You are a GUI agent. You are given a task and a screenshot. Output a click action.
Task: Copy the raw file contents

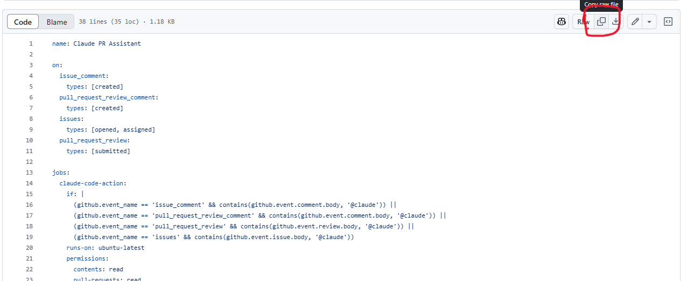point(601,21)
